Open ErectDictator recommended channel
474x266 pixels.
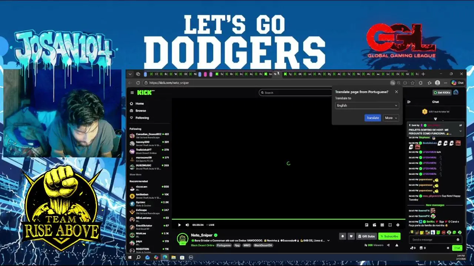[x=149, y=227]
